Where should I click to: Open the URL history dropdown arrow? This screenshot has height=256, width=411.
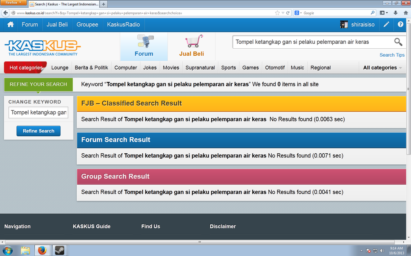tap(283, 13)
